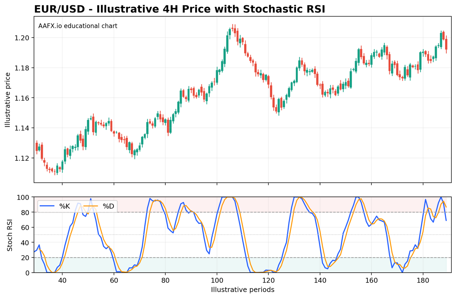Click the 0 tick on Stoch RSI y-axis
Viewport: 456px width, 298px height.
(28, 273)
